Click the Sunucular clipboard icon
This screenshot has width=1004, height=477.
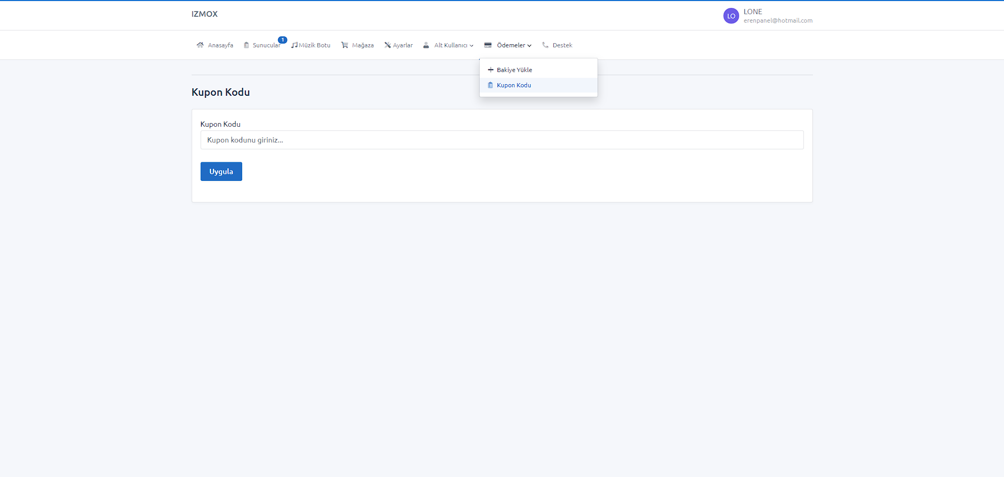click(246, 45)
